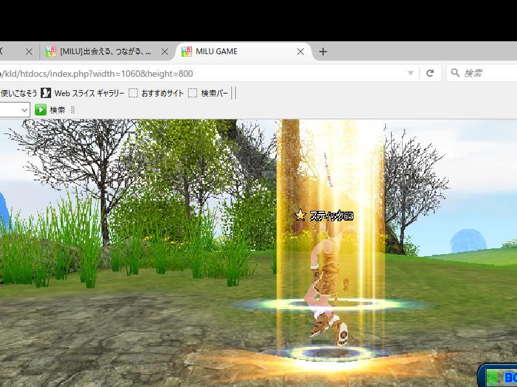Expand the address bar history dropdown
Viewport: 517px width, 387px height.
click(x=410, y=73)
